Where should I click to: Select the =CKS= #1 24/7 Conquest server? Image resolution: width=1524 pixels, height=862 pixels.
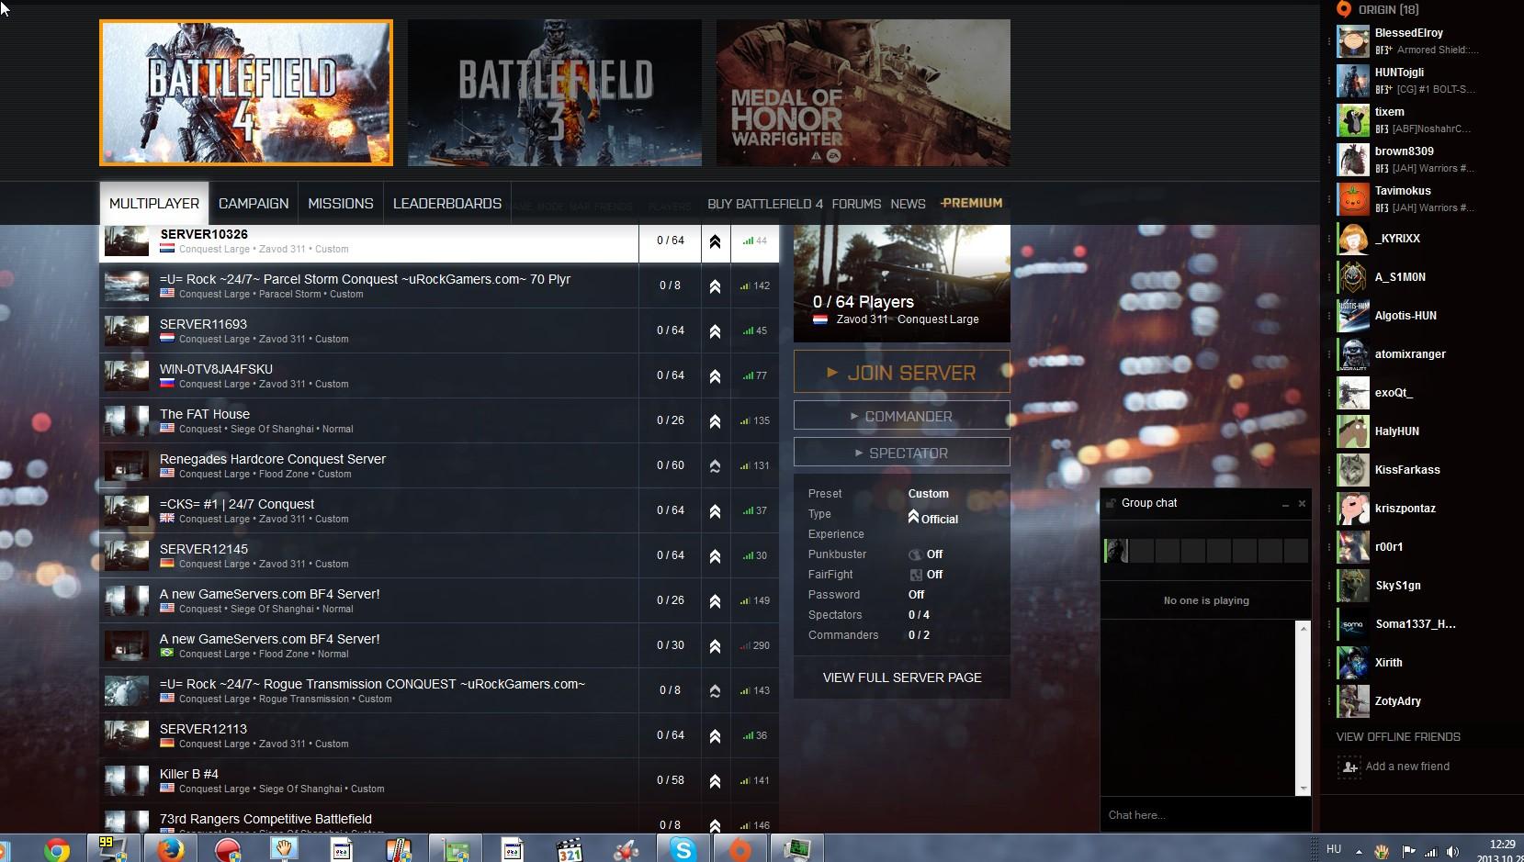[439, 510]
